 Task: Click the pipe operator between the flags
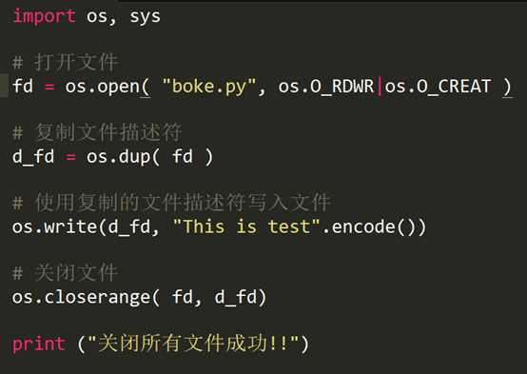coord(380,87)
